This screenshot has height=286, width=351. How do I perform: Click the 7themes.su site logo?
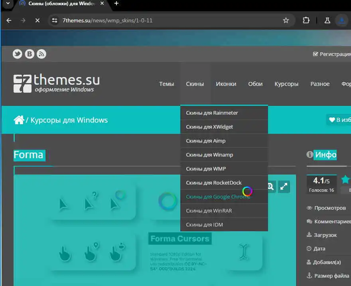click(56, 83)
